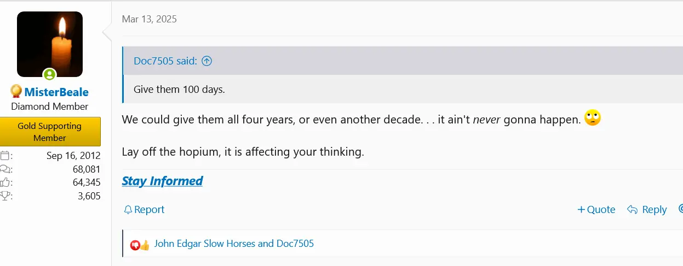Open MisterBeale's profile via username

[x=56, y=92]
